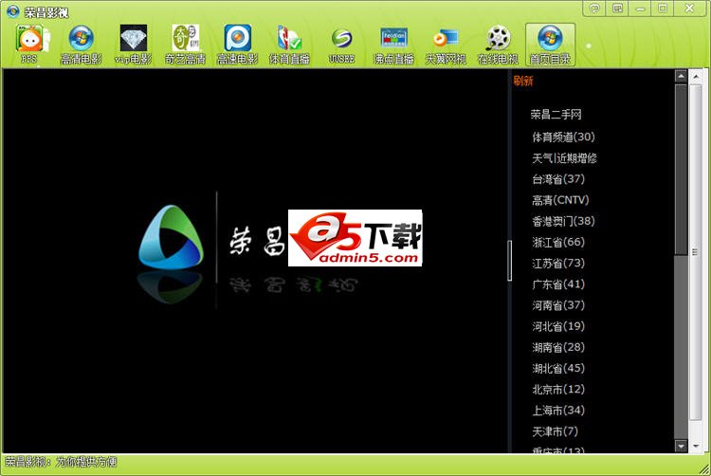Maximize the 荣昌影视 window

pyautogui.click(x=663, y=9)
